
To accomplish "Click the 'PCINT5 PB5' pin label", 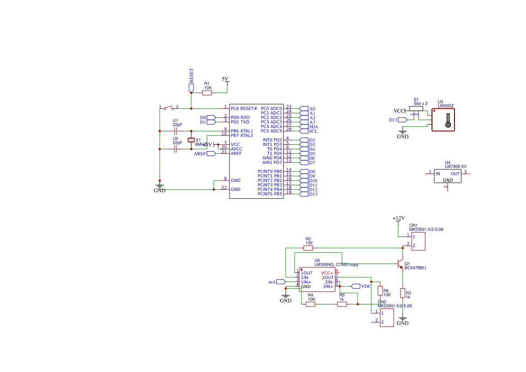I will [270, 194].
